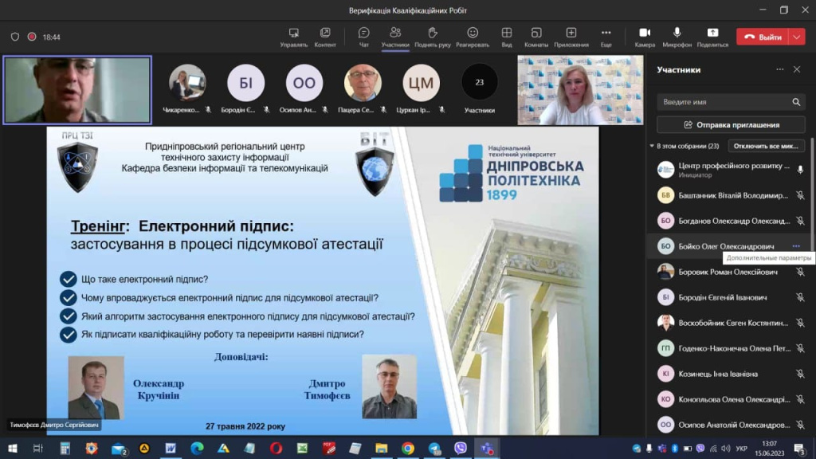Open notification center in taskbar

coord(800,448)
